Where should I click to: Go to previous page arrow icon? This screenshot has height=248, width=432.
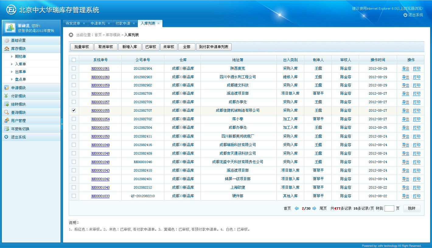point(297,208)
